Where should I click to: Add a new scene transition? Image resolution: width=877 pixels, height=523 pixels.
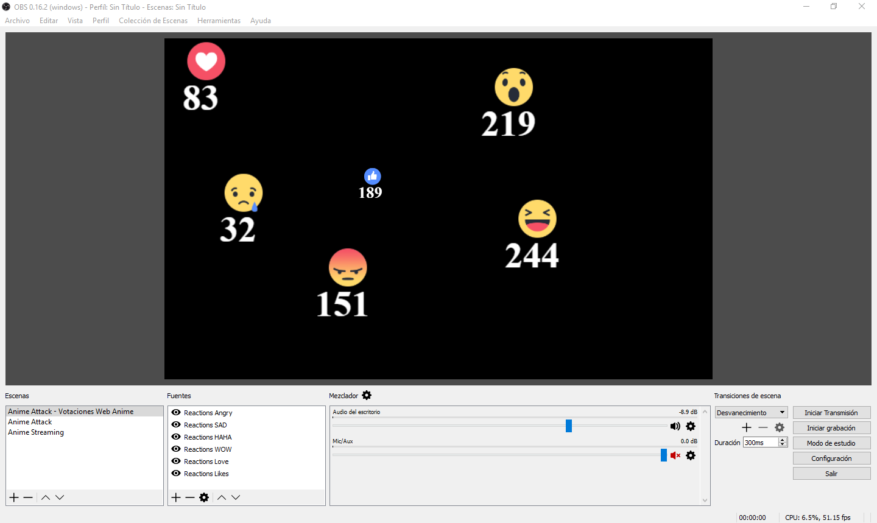(747, 427)
